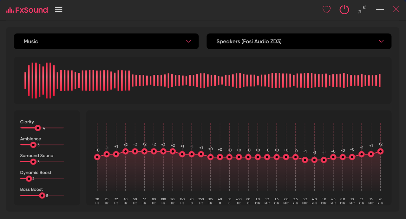Select the 80 Hz EQ band knob
The width and height of the screenshot is (406, 219).
click(154, 151)
